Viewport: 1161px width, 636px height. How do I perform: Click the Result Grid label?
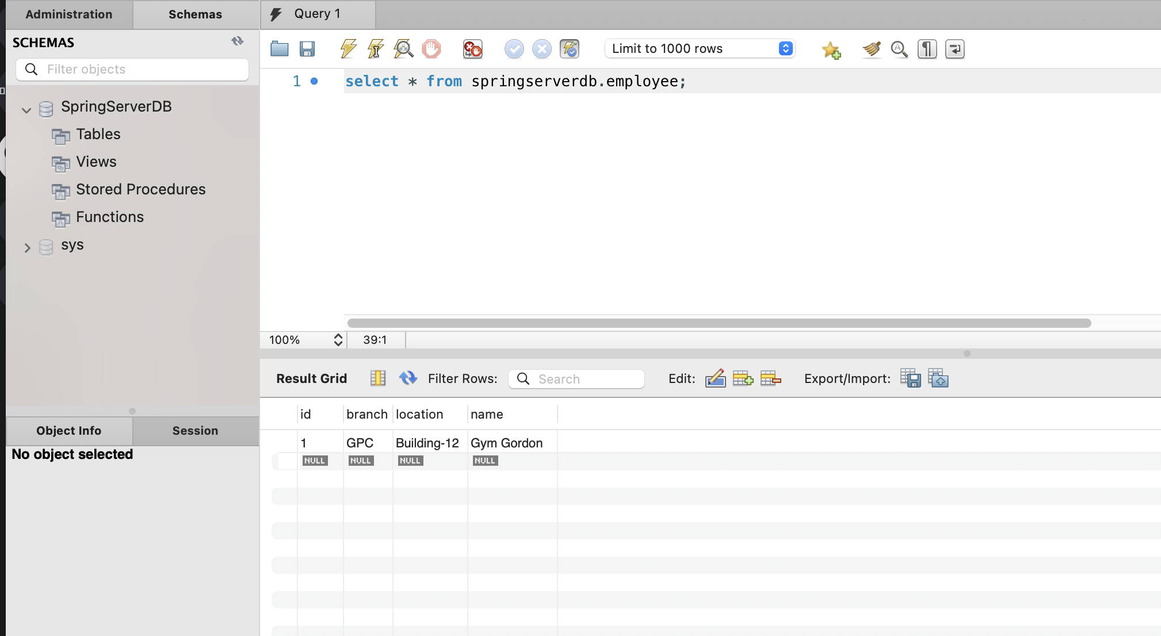(312, 378)
